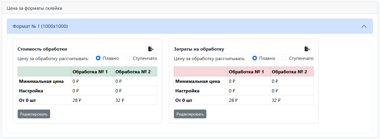Click Редактировать under Затраты на обработку

coord(190,114)
